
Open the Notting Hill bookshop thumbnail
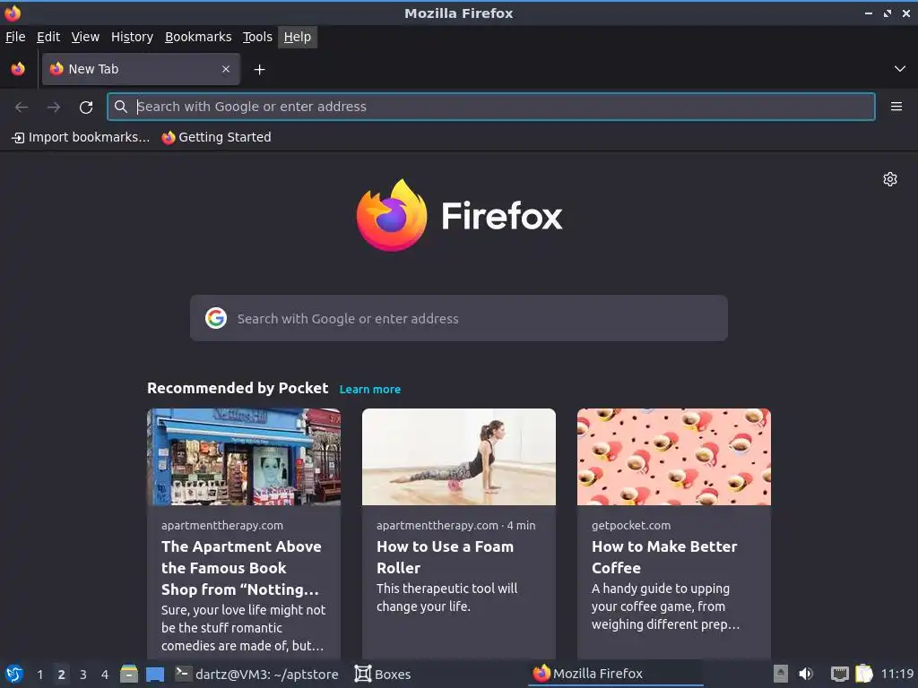click(244, 457)
